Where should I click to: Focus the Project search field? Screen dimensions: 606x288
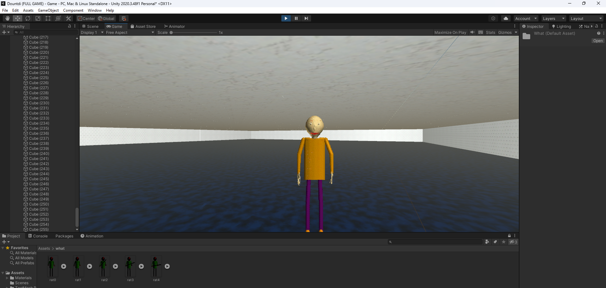[435, 242]
